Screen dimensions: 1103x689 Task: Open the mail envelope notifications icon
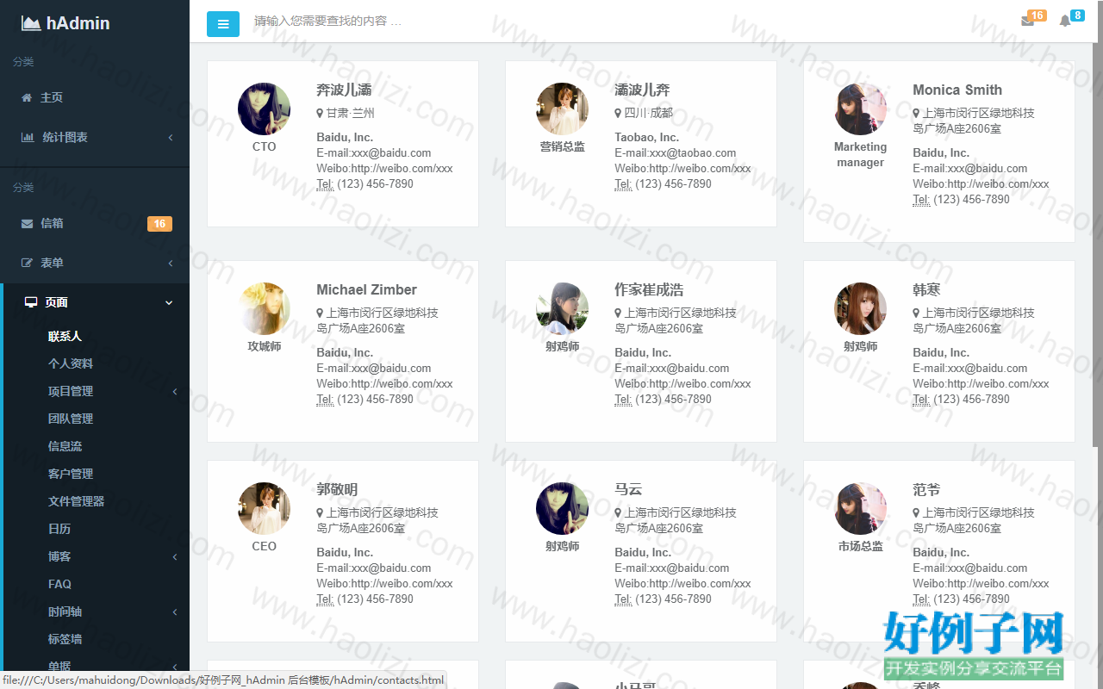click(1027, 21)
